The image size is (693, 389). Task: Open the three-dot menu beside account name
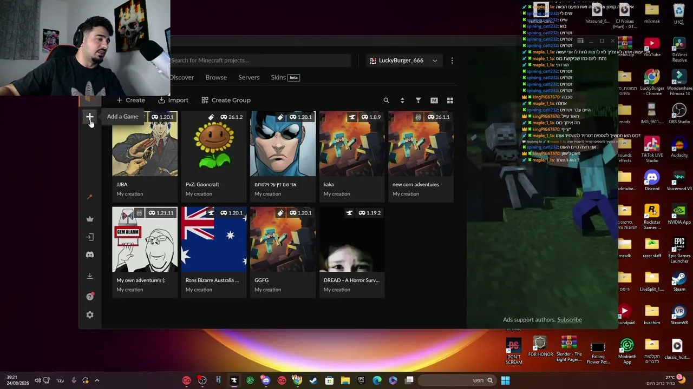tap(452, 61)
